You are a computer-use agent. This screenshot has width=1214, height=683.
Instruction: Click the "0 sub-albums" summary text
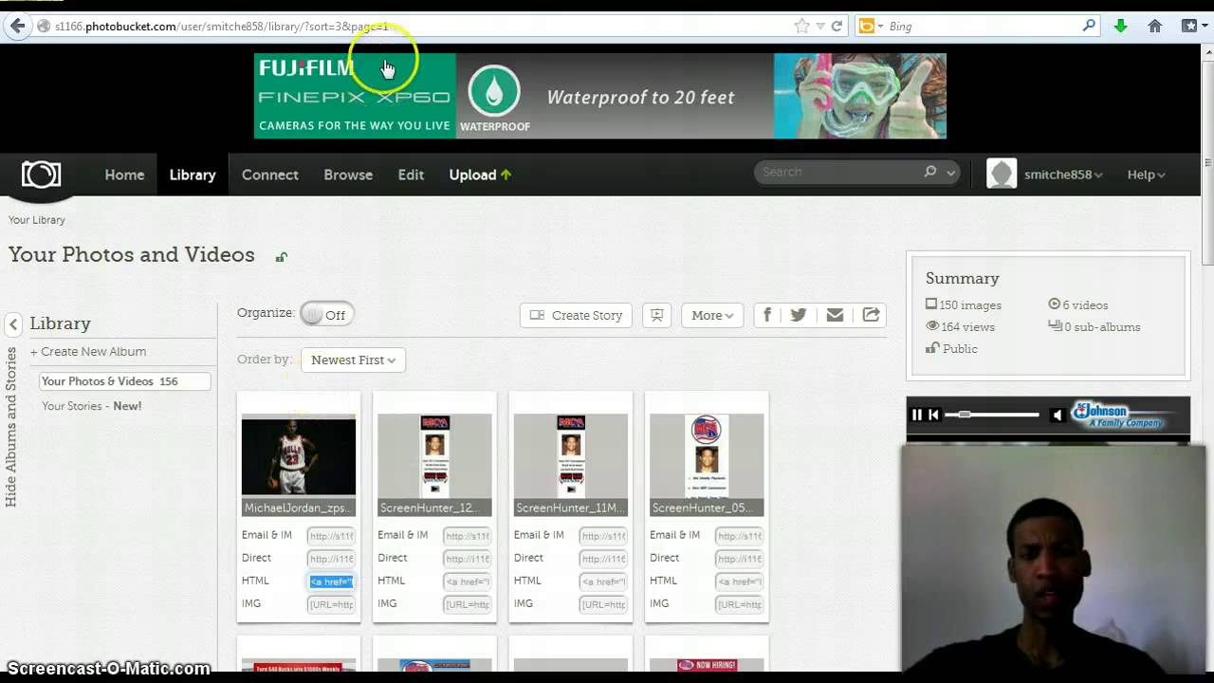coord(1094,327)
